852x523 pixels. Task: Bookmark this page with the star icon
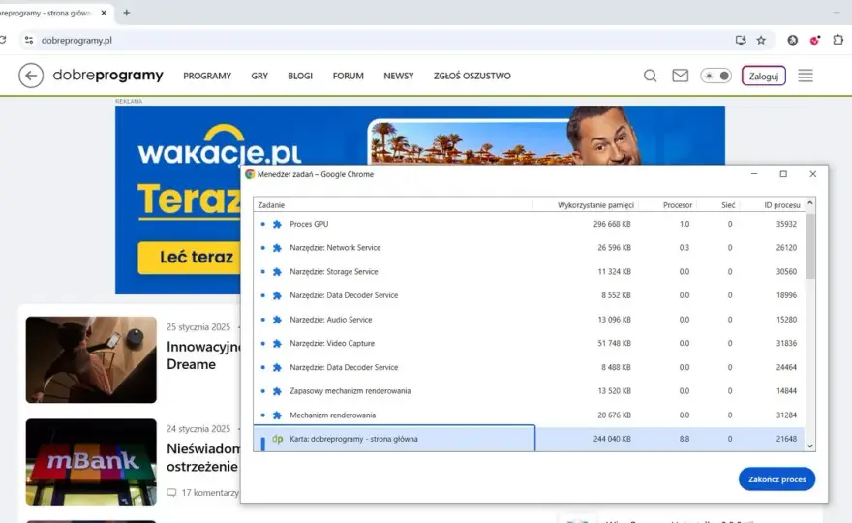pos(761,40)
